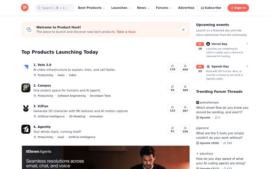The height and width of the screenshot is (169, 270).
Task: Open the 2. Campus title link
Action: 42,86
